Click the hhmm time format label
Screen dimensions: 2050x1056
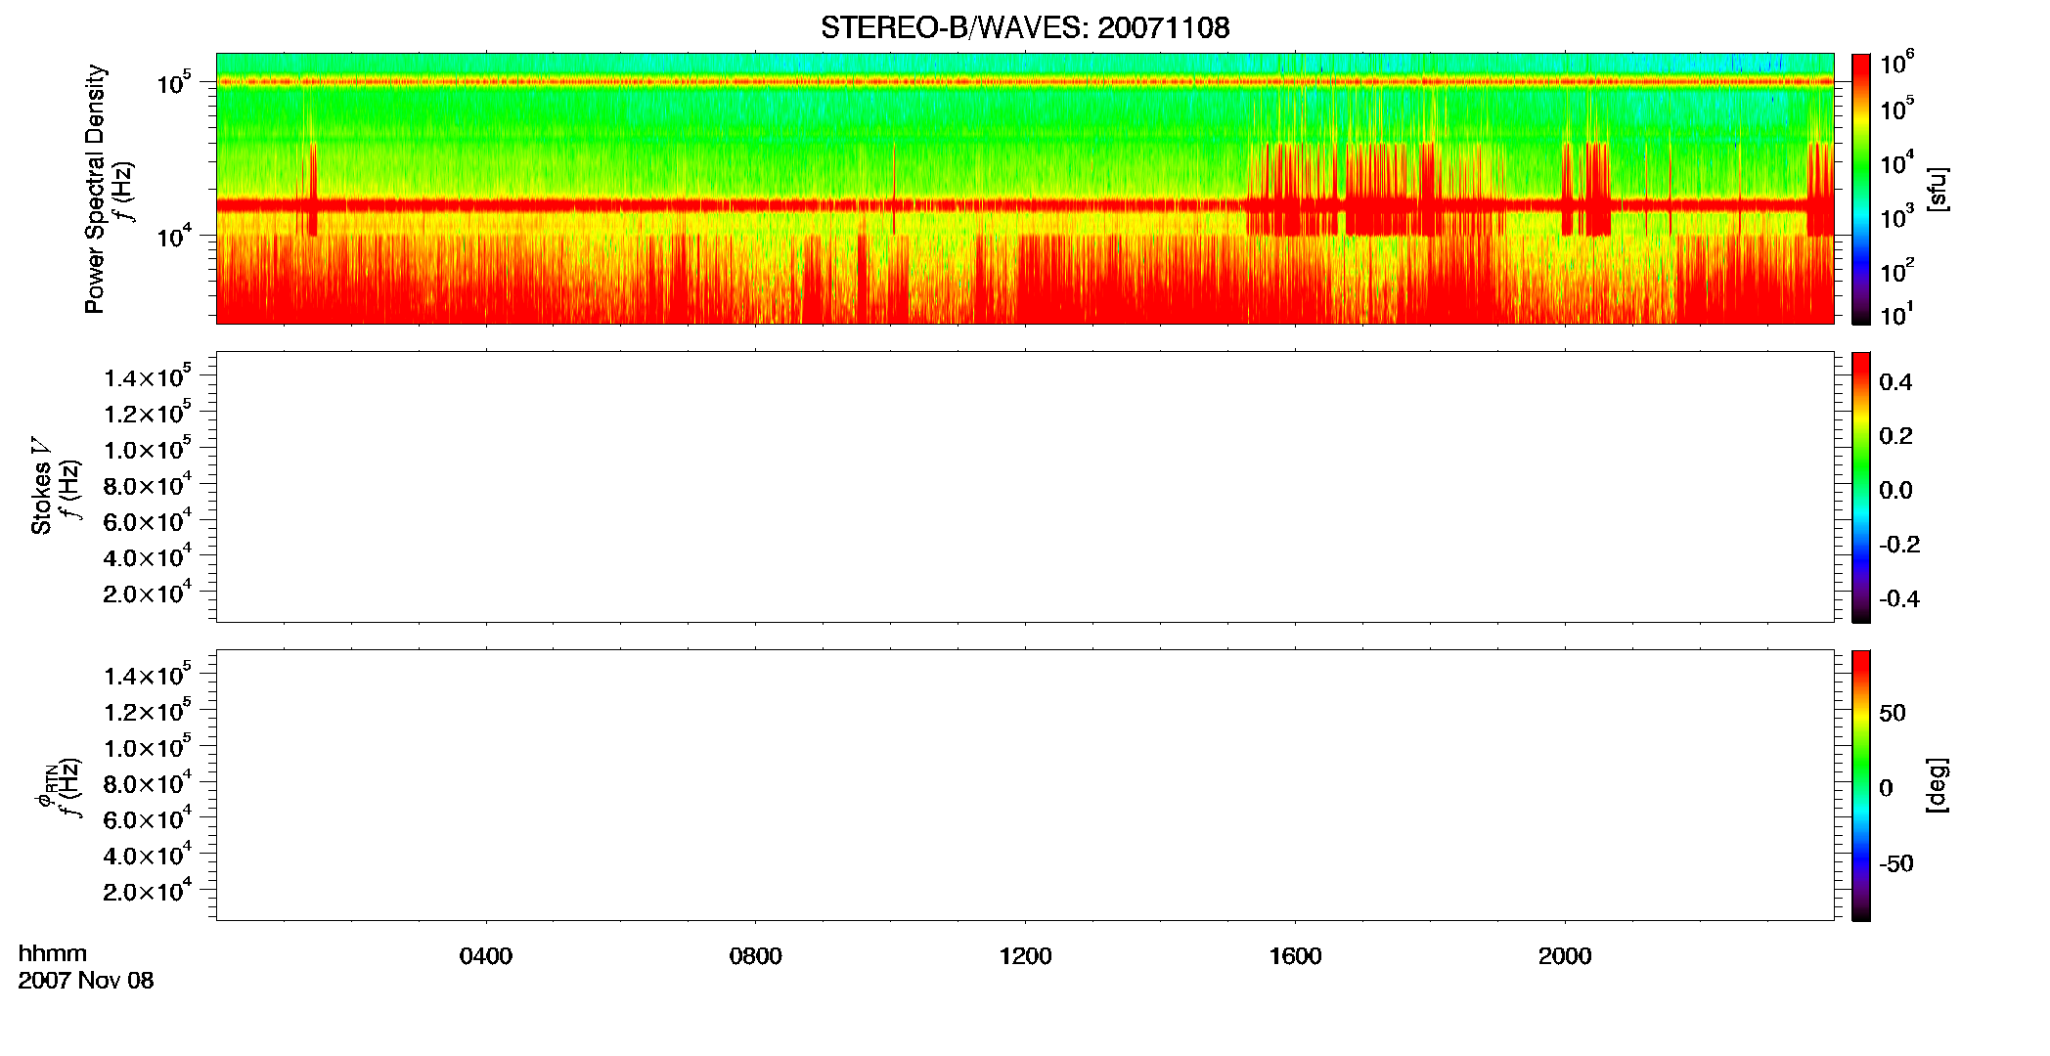point(53,953)
